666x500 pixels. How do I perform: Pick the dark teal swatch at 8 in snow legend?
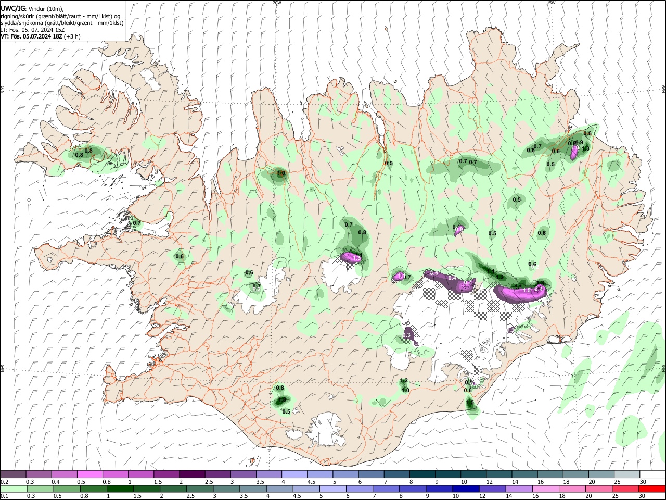422,474
